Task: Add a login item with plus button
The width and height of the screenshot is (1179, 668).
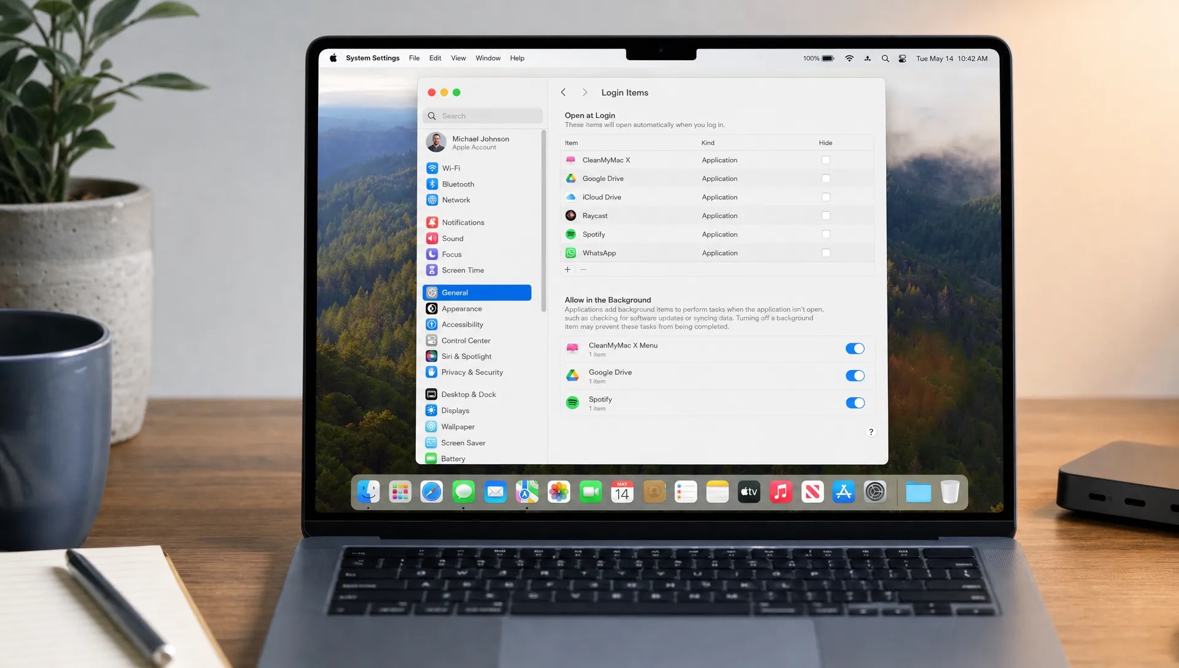Action: coord(567,270)
